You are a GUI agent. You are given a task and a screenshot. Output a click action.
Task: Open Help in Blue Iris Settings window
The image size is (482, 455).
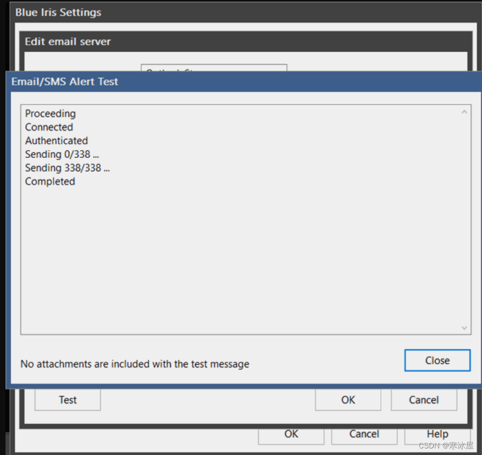(437, 435)
